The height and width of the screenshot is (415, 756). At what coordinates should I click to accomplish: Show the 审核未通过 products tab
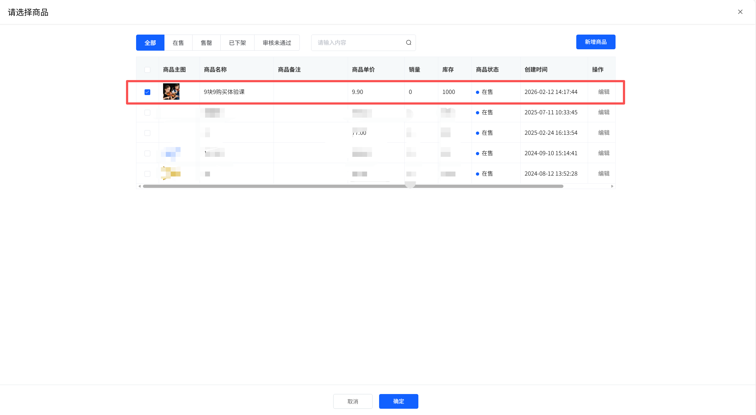[x=277, y=43]
